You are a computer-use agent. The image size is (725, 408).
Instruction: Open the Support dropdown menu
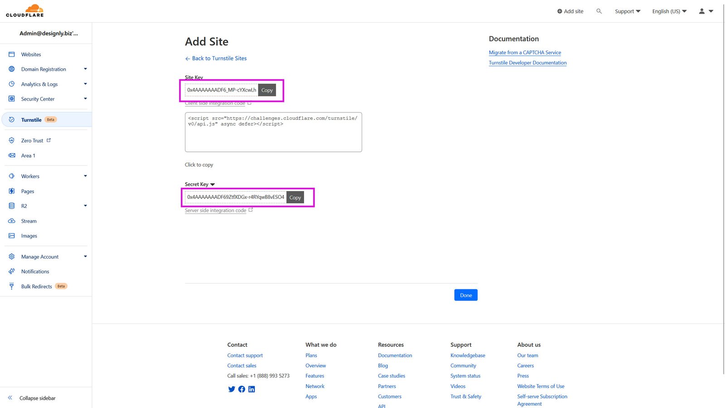(x=627, y=11)
